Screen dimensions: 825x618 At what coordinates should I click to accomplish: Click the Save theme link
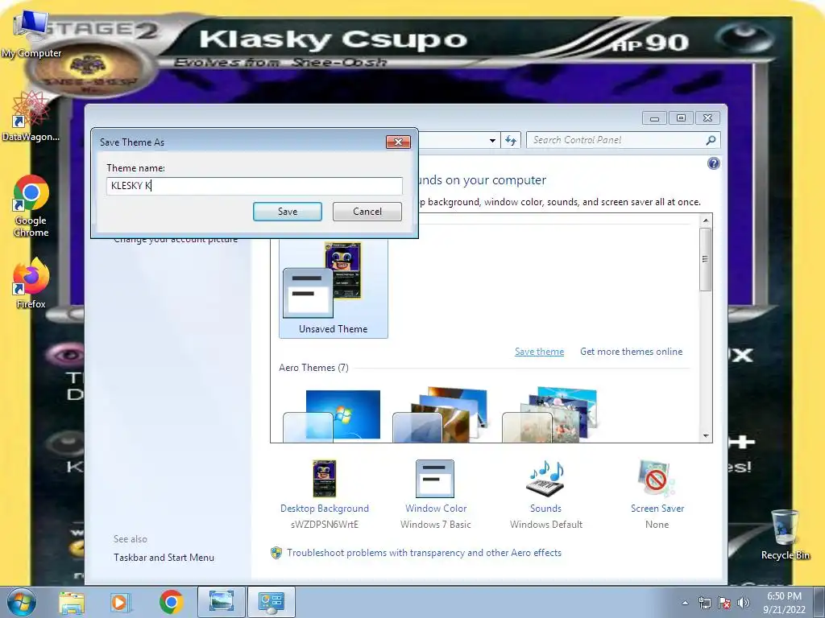(539, 352)
